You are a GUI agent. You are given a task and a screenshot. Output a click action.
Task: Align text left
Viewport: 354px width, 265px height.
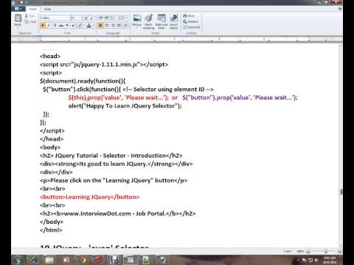pyautogui.click(x=100, y=25)
